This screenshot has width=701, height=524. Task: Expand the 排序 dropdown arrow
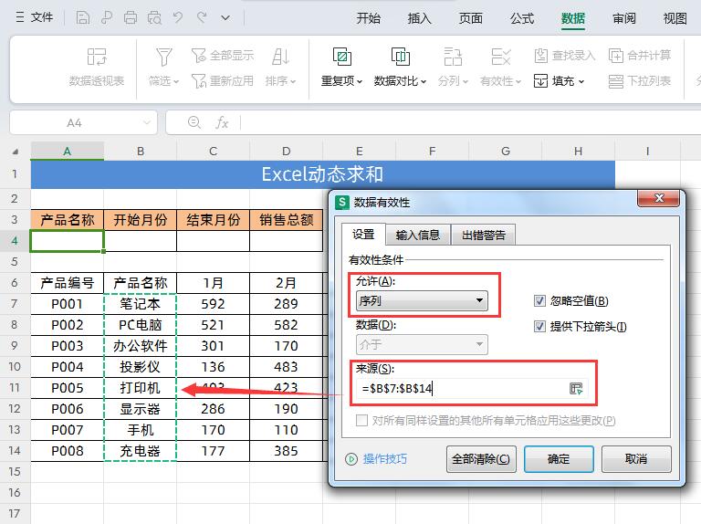pos(293,81)
